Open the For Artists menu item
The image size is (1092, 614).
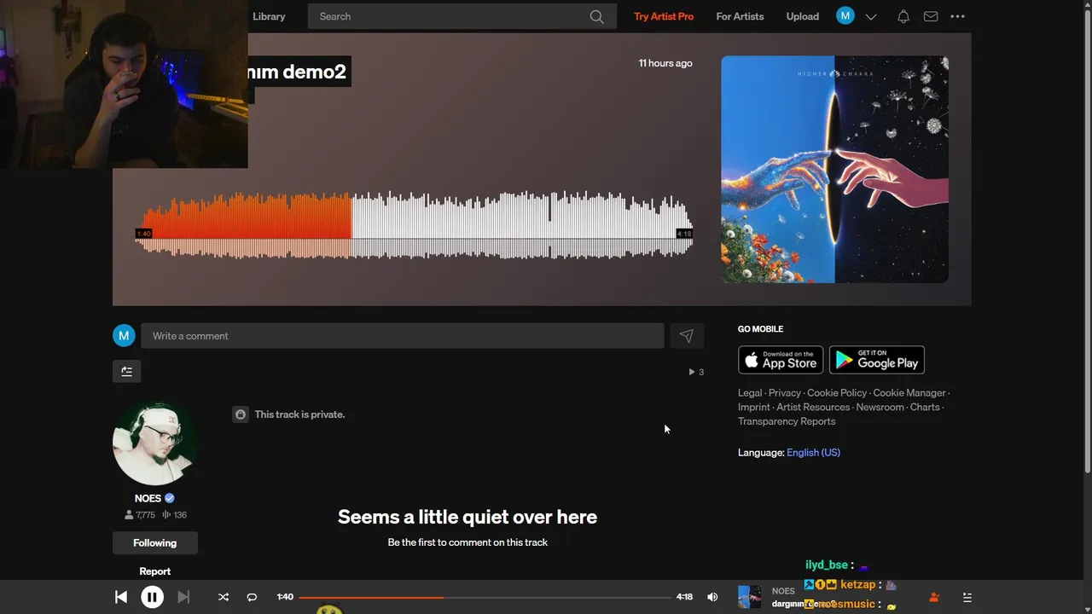pyautogui.click(x=740, y=16)
